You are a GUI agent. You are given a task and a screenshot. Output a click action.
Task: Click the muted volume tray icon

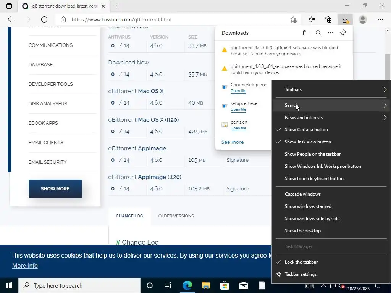[341, 286]
